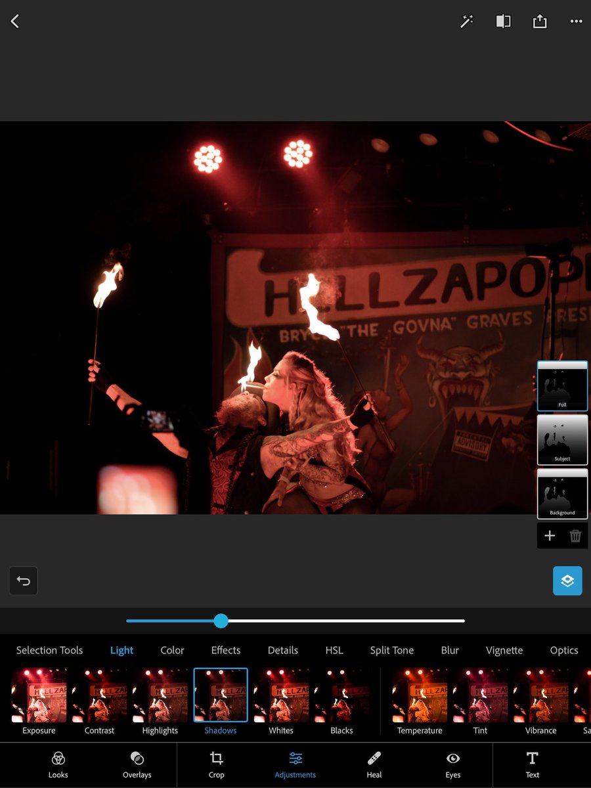Image resolution: width=591 pixels, height=788 pixels.
Task: Choose the Contrast adjustment thumbnail
Action: (x=99, y=702)
